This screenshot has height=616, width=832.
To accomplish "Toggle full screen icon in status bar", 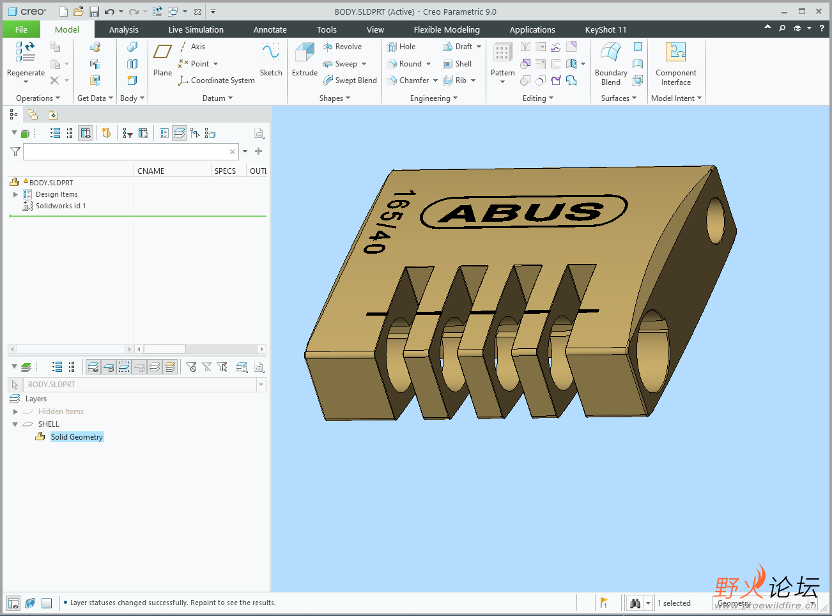I will (x=47, y=603).
